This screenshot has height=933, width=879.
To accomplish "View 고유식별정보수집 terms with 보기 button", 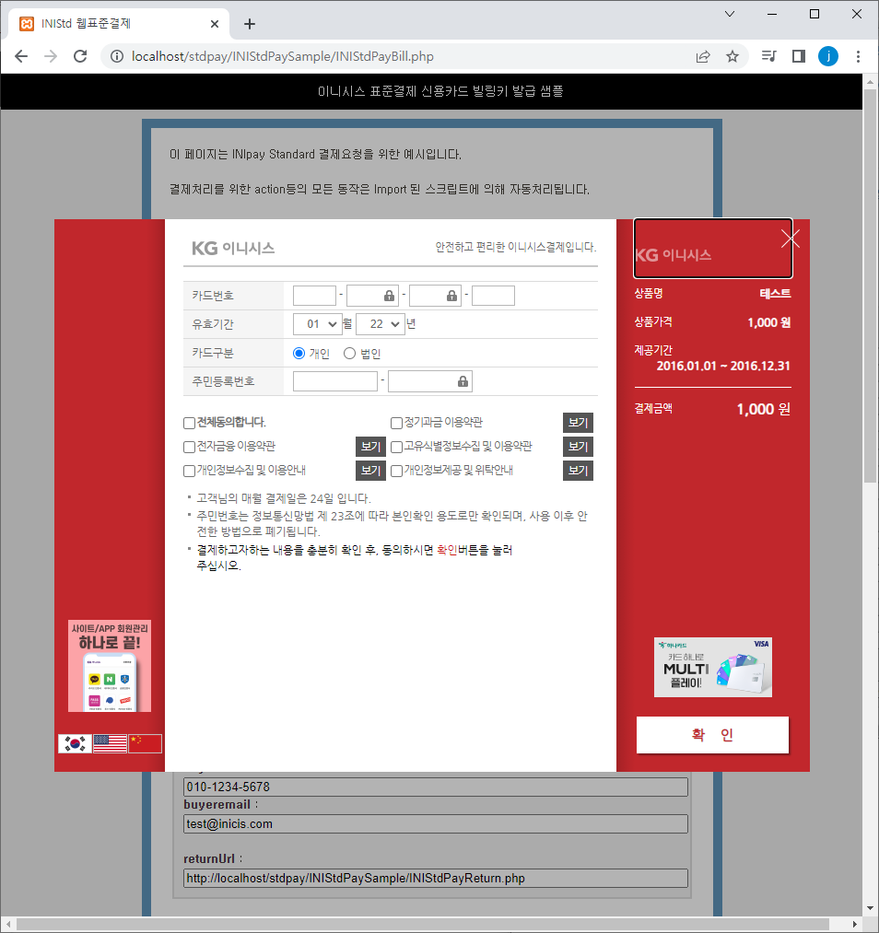I will 578,447.
